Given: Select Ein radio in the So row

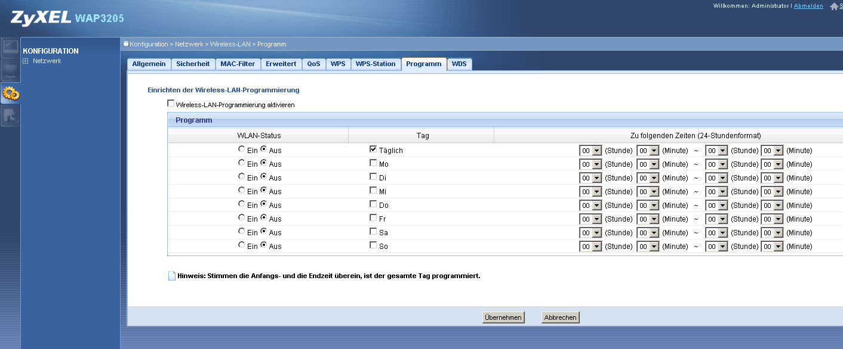Looking at the screenshot, I should pyautogui.click(x=241, y=245).
